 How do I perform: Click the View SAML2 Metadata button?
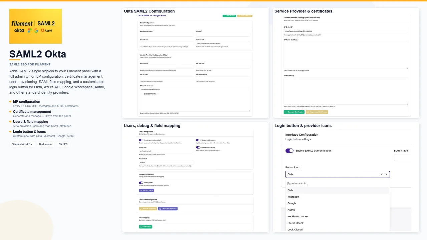pos(168,209)
